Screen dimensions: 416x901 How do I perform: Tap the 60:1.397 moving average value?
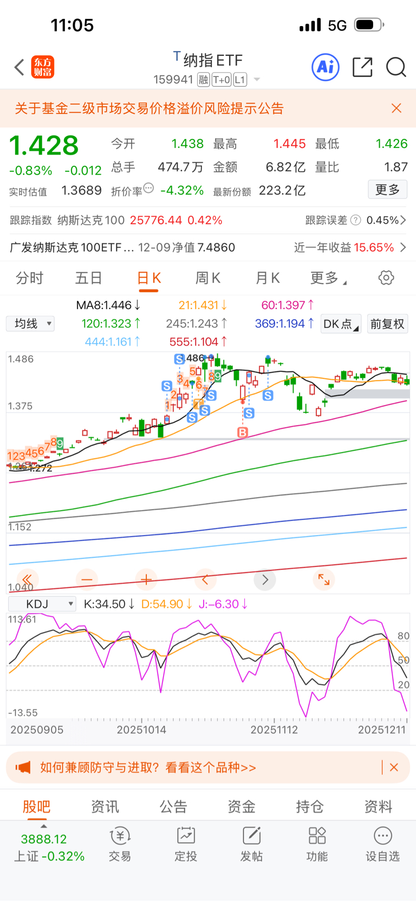(288, 305)
